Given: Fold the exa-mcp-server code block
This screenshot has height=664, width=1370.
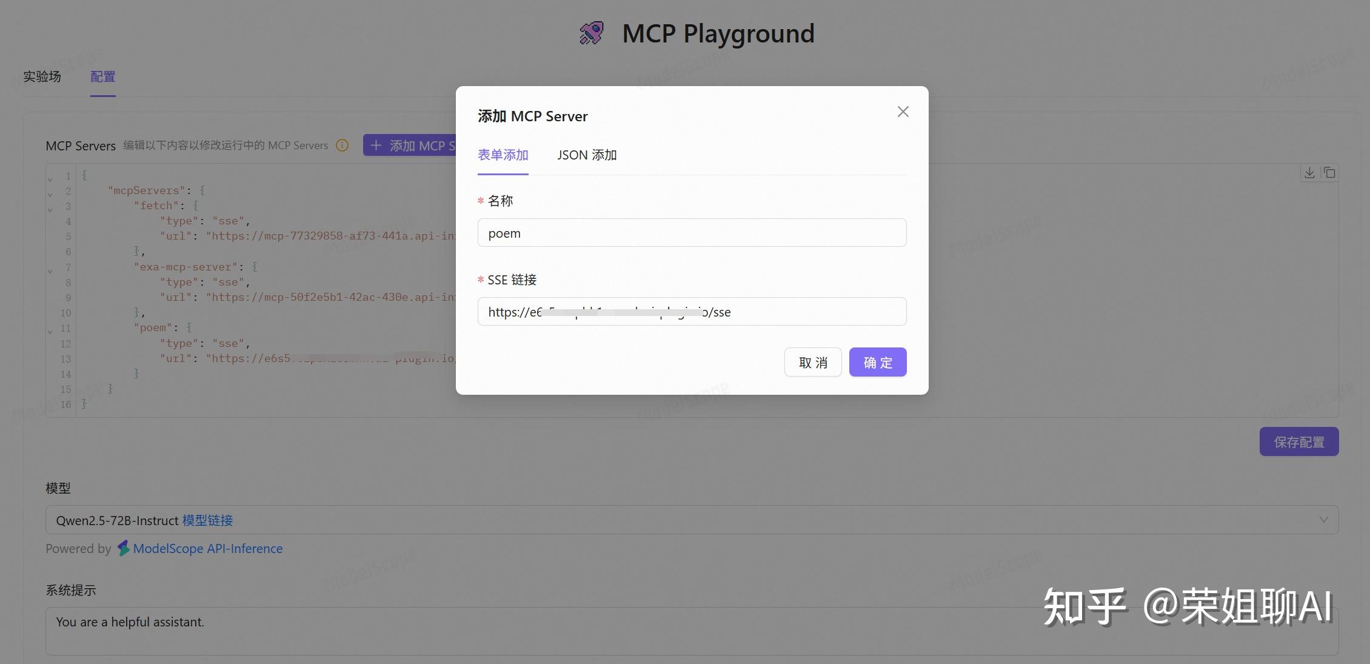Looking at the screenshot, I should click(50, 271).
